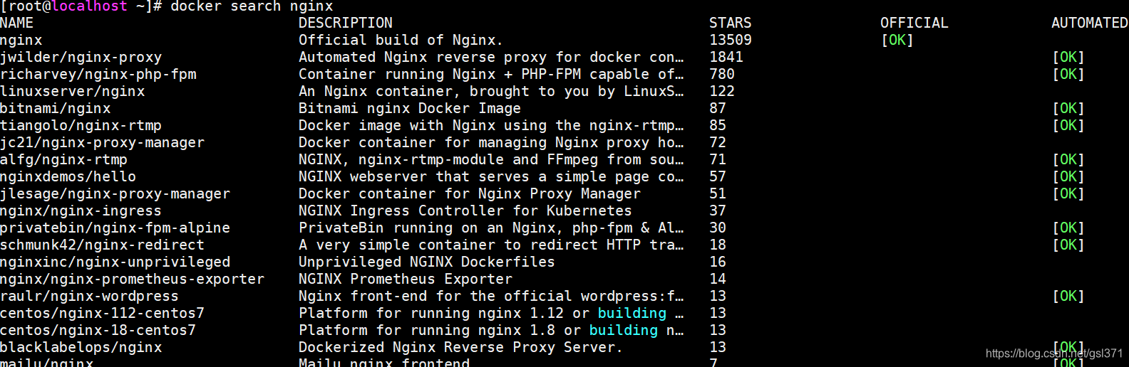Select the jc21/nginx-proxy-manager image name
This screenshot has width=1129, height=367.
[x=103, y=142]
